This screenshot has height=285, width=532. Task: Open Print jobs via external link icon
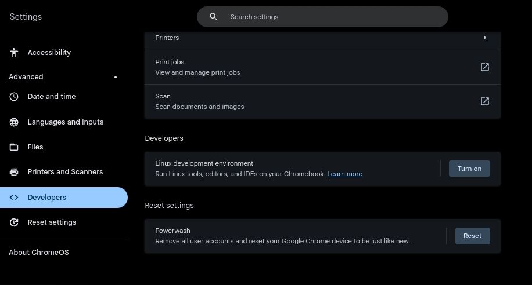pyautogui.click(x=485, y=67)
